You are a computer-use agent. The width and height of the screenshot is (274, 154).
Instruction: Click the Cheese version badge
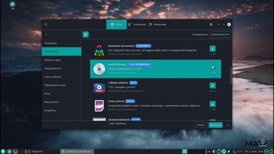(x=130, y=101)
